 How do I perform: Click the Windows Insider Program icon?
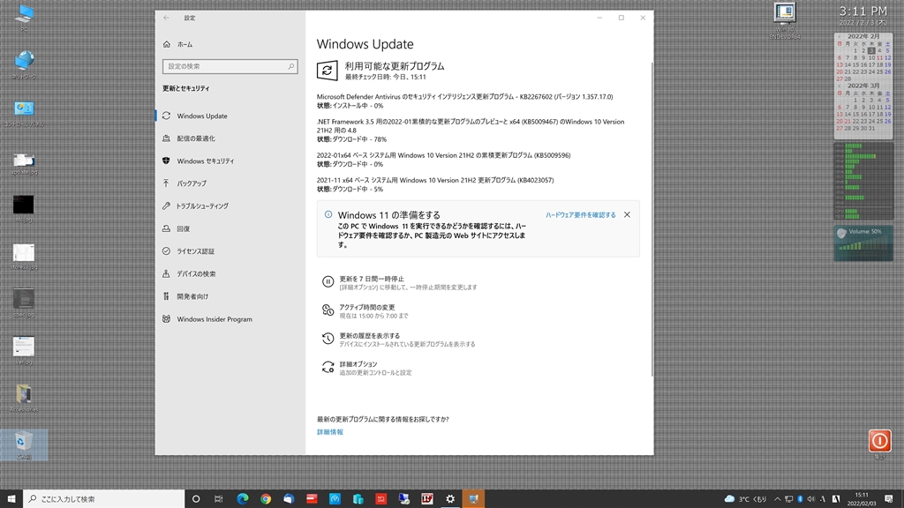click(166, 318)
